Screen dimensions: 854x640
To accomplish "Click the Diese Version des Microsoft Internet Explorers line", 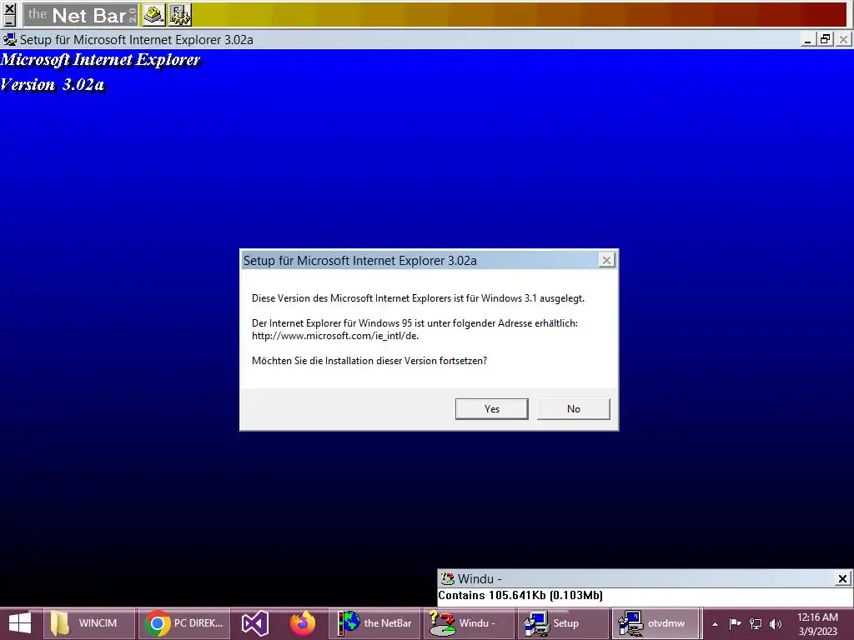I will (x=418, y=298).
